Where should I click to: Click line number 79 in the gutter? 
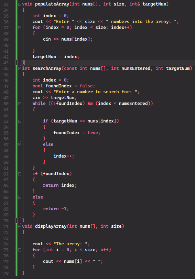click(x=6, y=273)
